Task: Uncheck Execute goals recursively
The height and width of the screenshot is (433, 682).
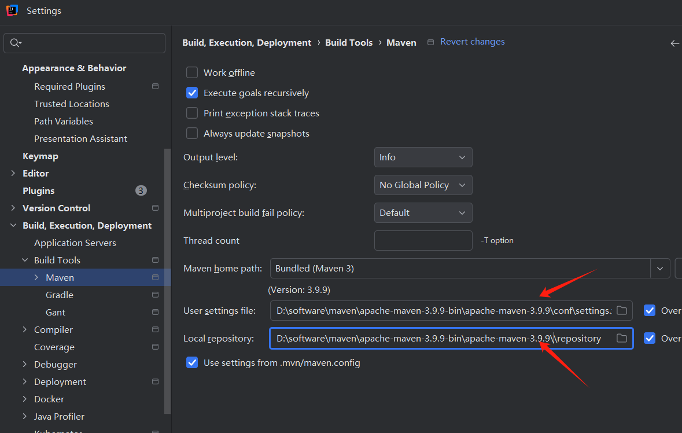Action: coord(192,93)
